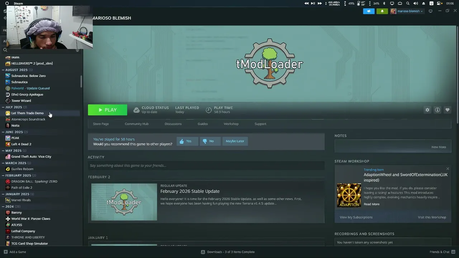Click the Lethal Company game icon
The width and height of the screenshot is (459, 258).
(8, 231)
